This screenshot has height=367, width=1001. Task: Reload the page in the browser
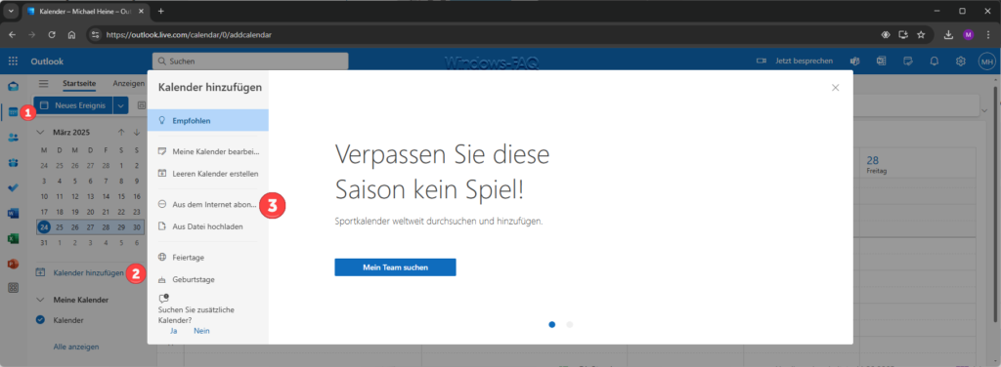[52, 35]
